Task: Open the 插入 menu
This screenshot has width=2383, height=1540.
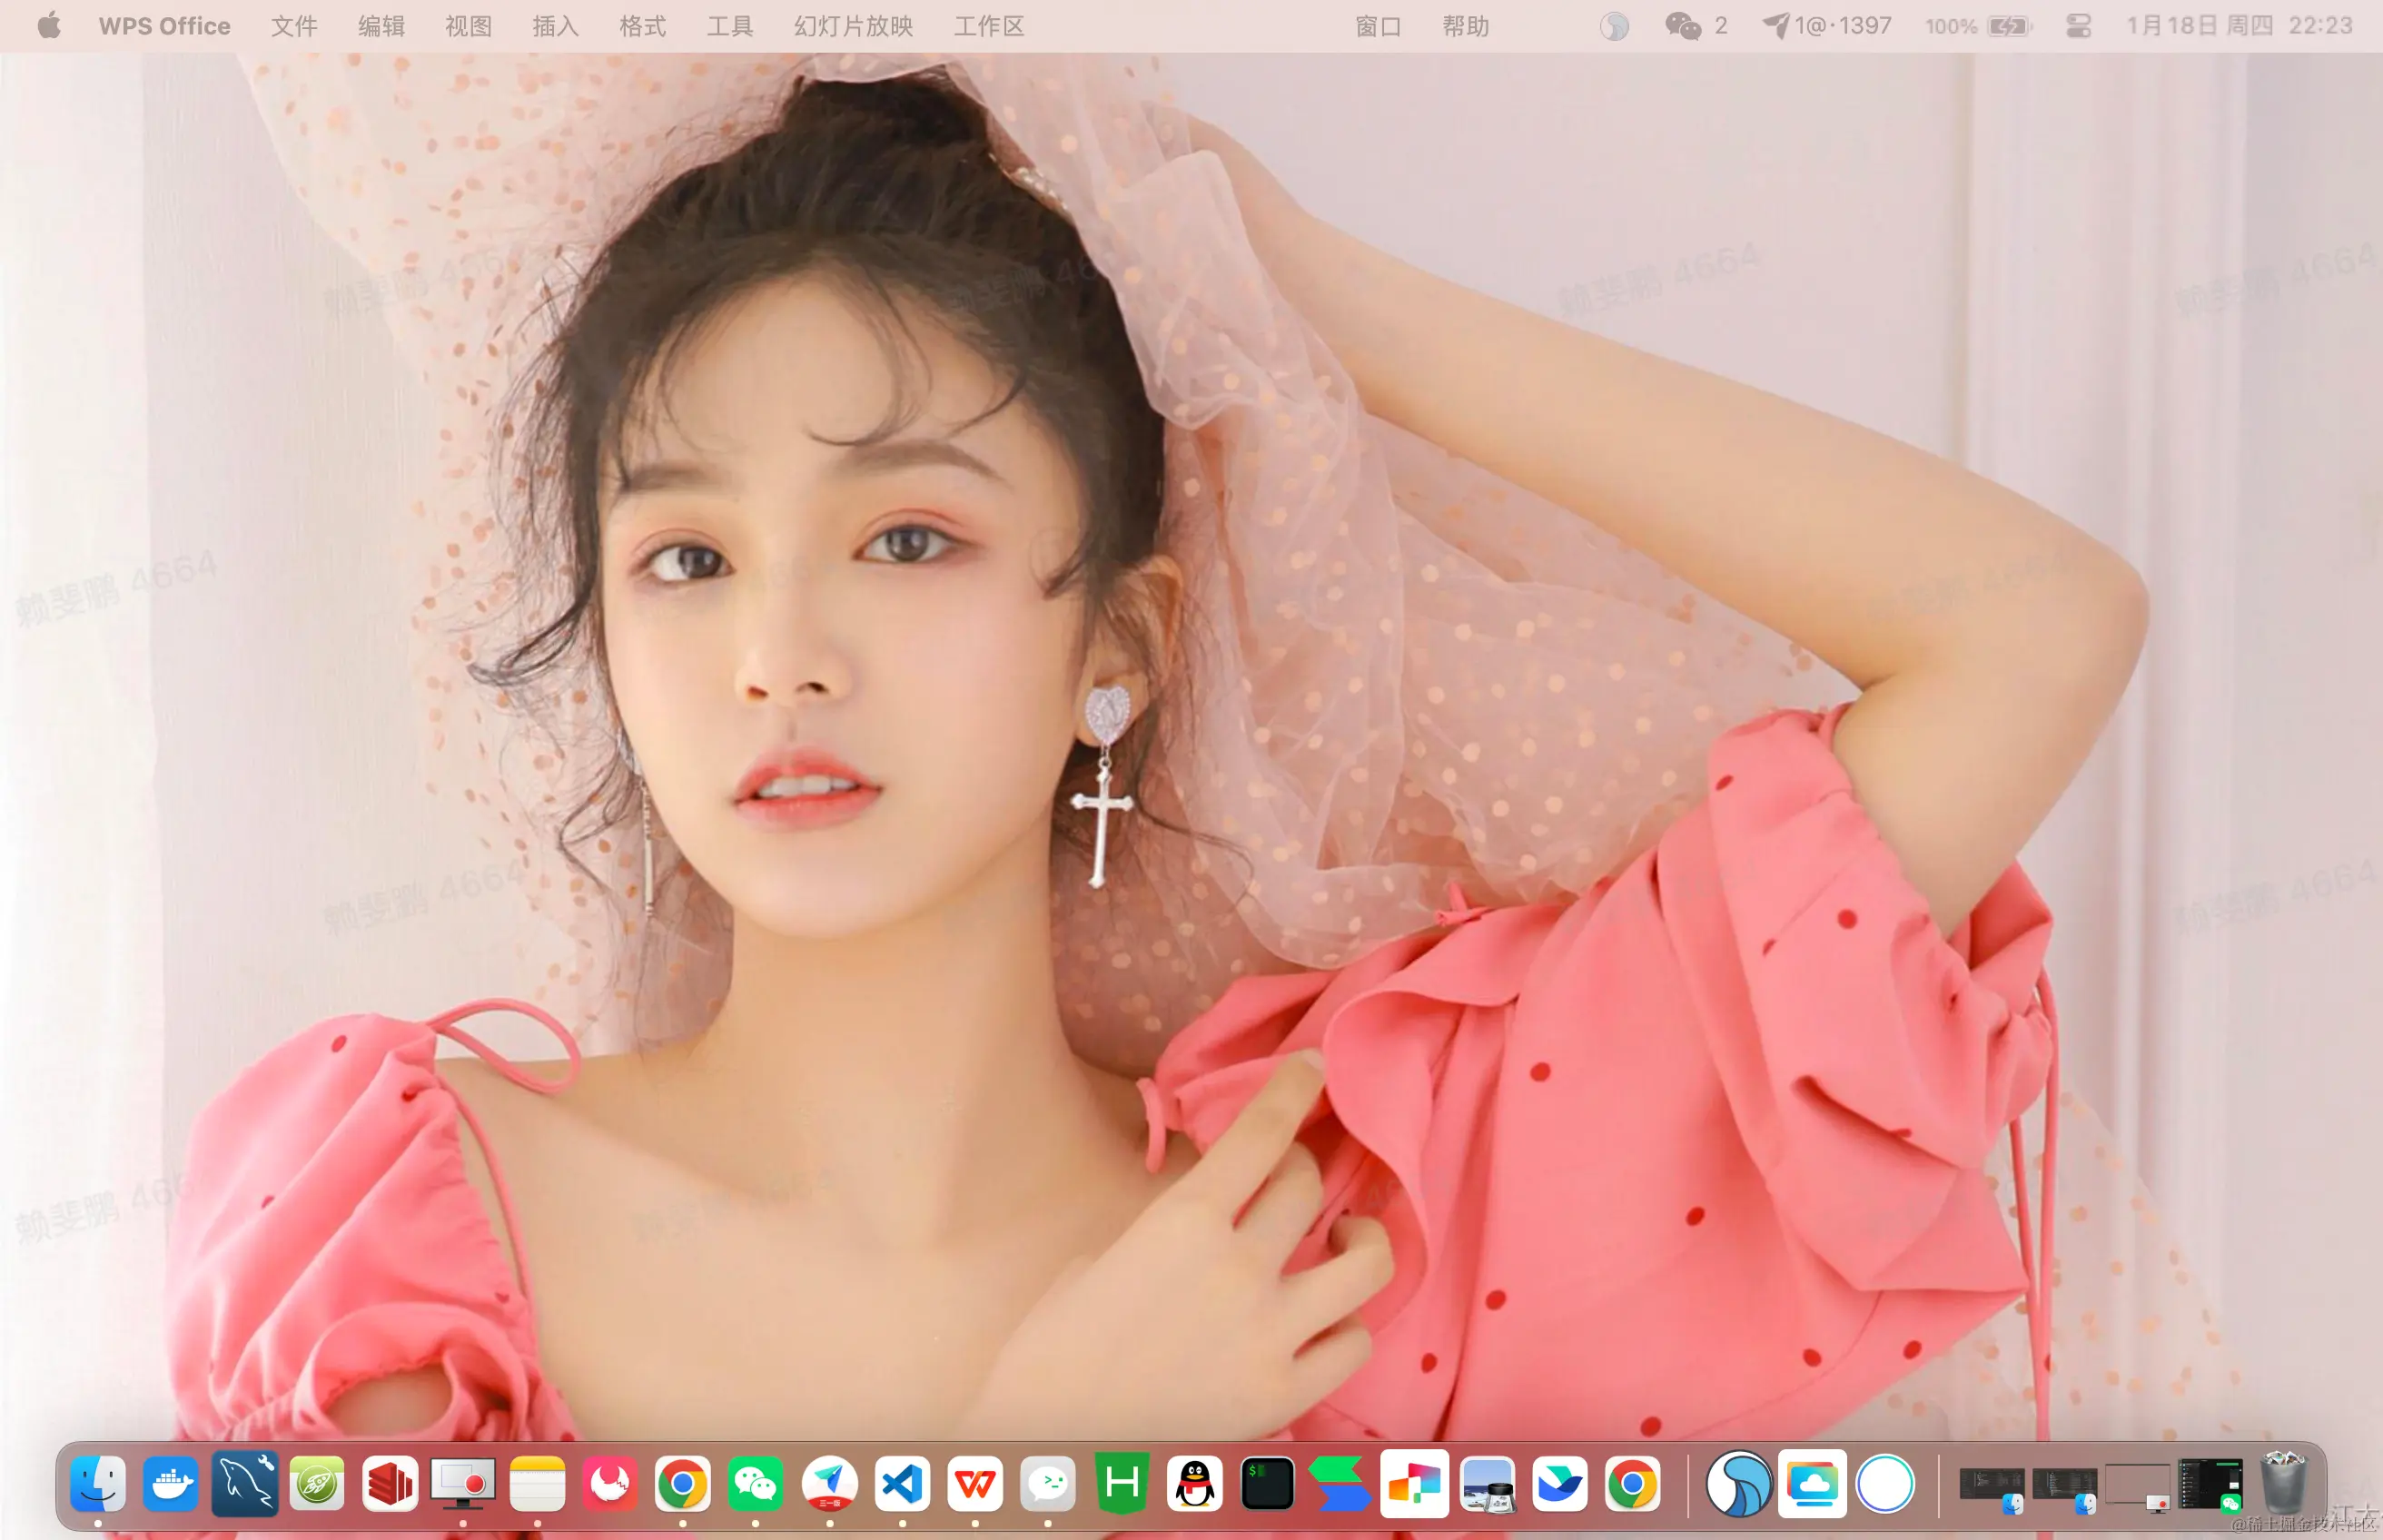Action: (555, 26)
